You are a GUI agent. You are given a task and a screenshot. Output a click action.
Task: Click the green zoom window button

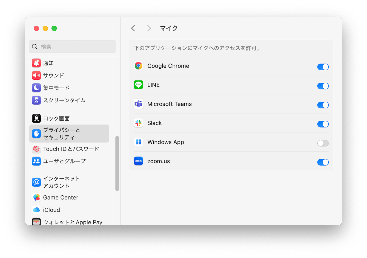[x=54, y=28]
